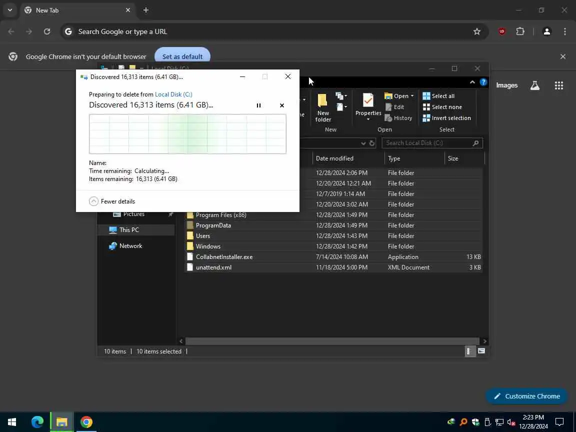This screenshot has height=432, width=576.
Task: Collapse the dialog with Fewer details
Action: point(112,201)
